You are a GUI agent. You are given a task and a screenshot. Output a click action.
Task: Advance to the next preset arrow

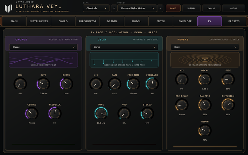pyautogui.click(x=160, y=8)
